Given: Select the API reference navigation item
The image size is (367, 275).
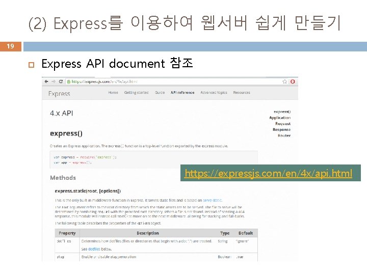Looking at the screenshot, I should [x=182, y=92].
